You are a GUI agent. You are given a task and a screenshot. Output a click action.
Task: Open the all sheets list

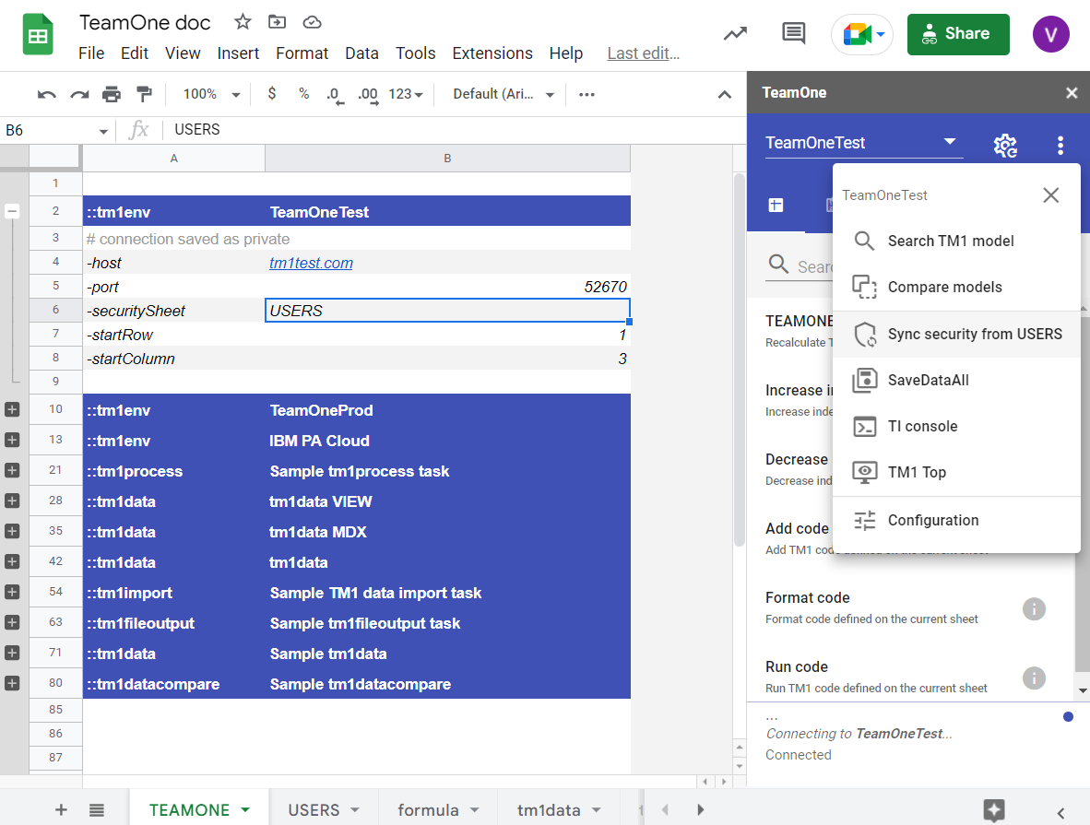pos(97,809)
